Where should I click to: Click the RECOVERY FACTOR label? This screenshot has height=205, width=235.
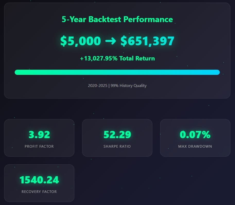point(39,192)
